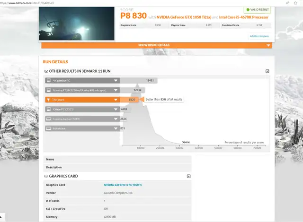Open the NVIDIA GeForce GTX 1050 Ti(1x) link in score header
The height and width of the screenshot is (222, 303).
pyautogui.click(x=184, y=17)
